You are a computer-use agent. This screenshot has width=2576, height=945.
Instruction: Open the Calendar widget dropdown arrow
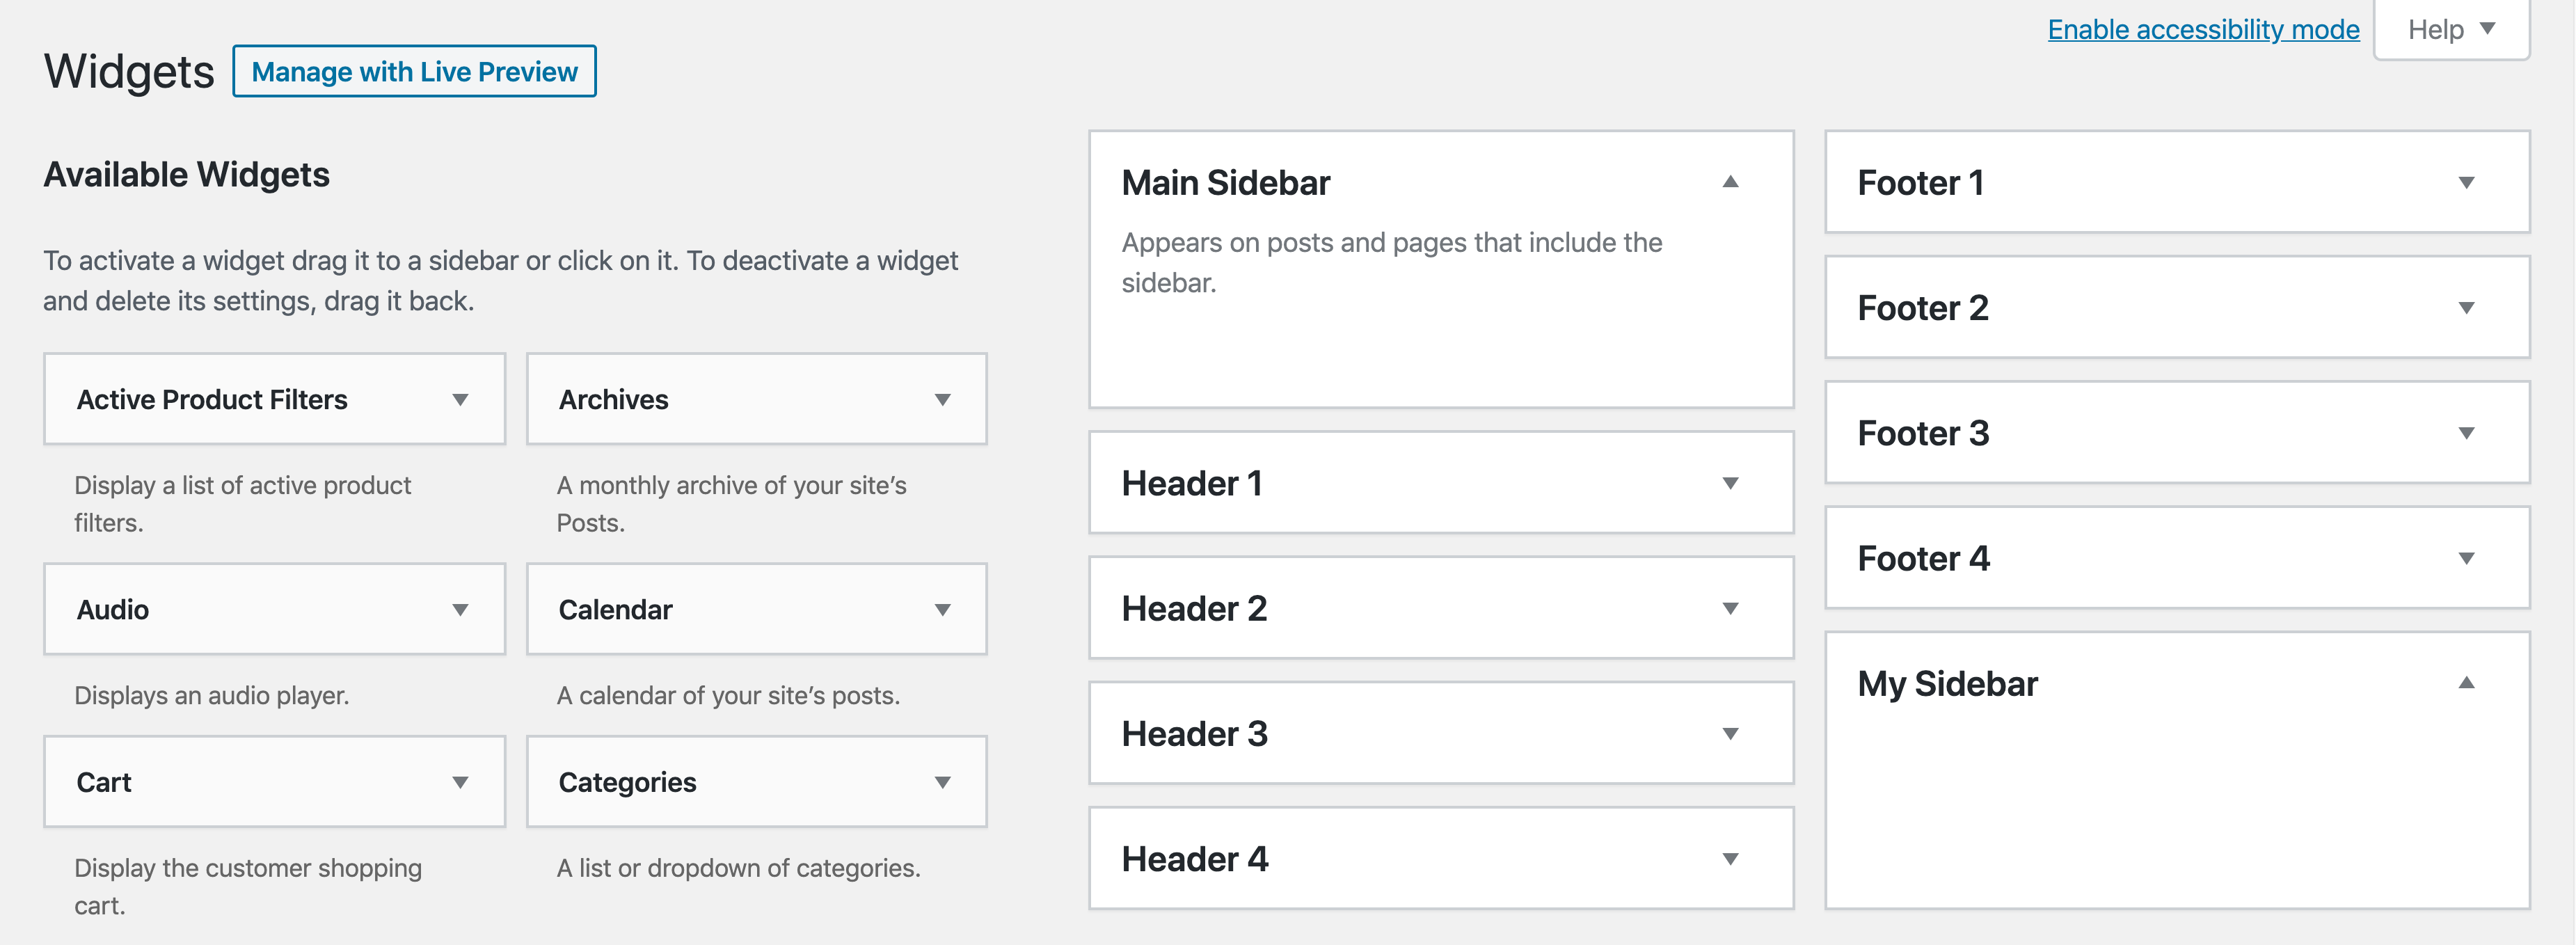click(942, 610)
